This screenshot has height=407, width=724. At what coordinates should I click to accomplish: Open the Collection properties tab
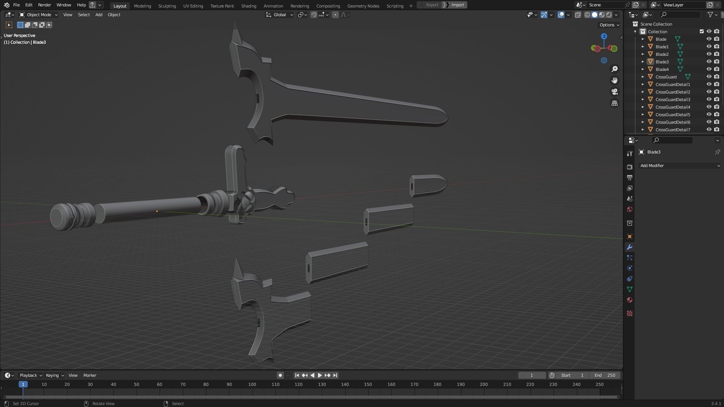[629, 223]
